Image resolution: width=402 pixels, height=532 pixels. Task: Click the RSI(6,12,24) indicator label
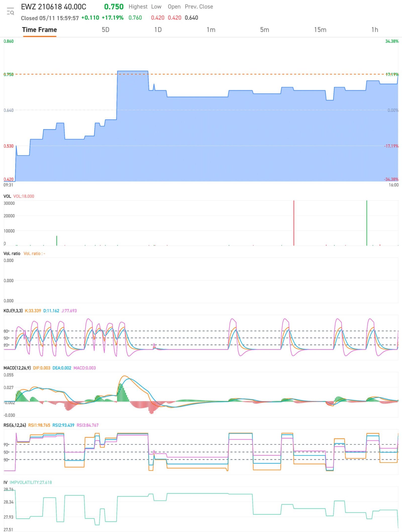tap(15, 425)
